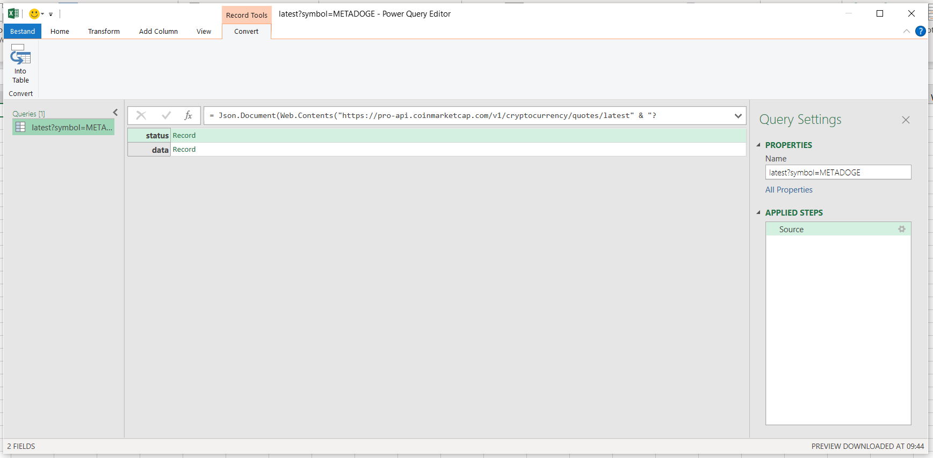Open the quick access toolbar dropdown arrow
This screenshot has height=458, width=933.
[51, 14]
